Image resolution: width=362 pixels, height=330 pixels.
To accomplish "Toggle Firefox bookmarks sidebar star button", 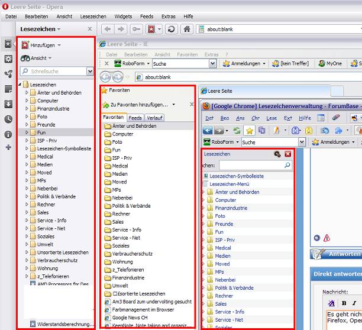I will [x=250, y=131].
